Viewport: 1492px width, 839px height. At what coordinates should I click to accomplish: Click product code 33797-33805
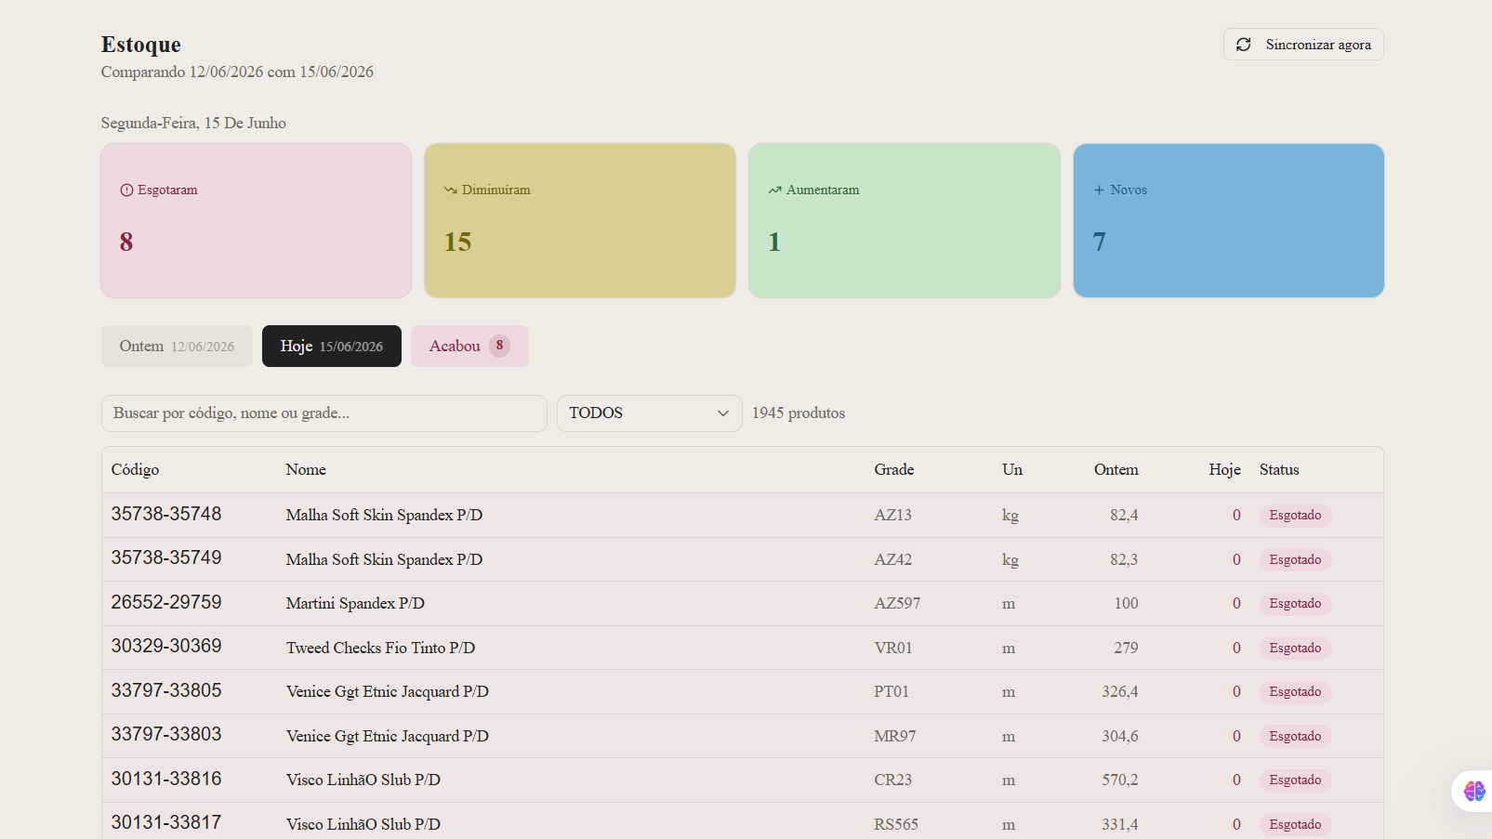(x=166, y=690)
